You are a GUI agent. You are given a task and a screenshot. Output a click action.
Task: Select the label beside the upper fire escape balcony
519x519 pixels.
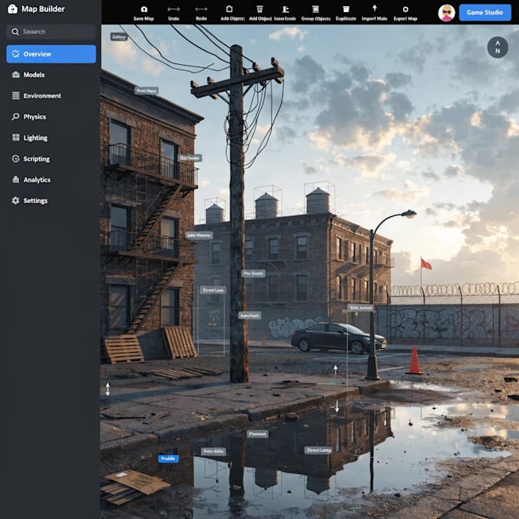[x=190, y=158]
